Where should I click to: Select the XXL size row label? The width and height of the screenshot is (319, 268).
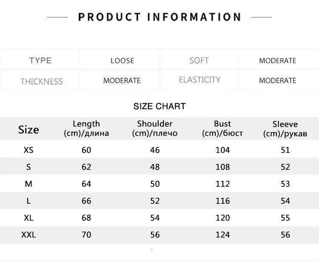pyautogui.click(x=28, y=235)
